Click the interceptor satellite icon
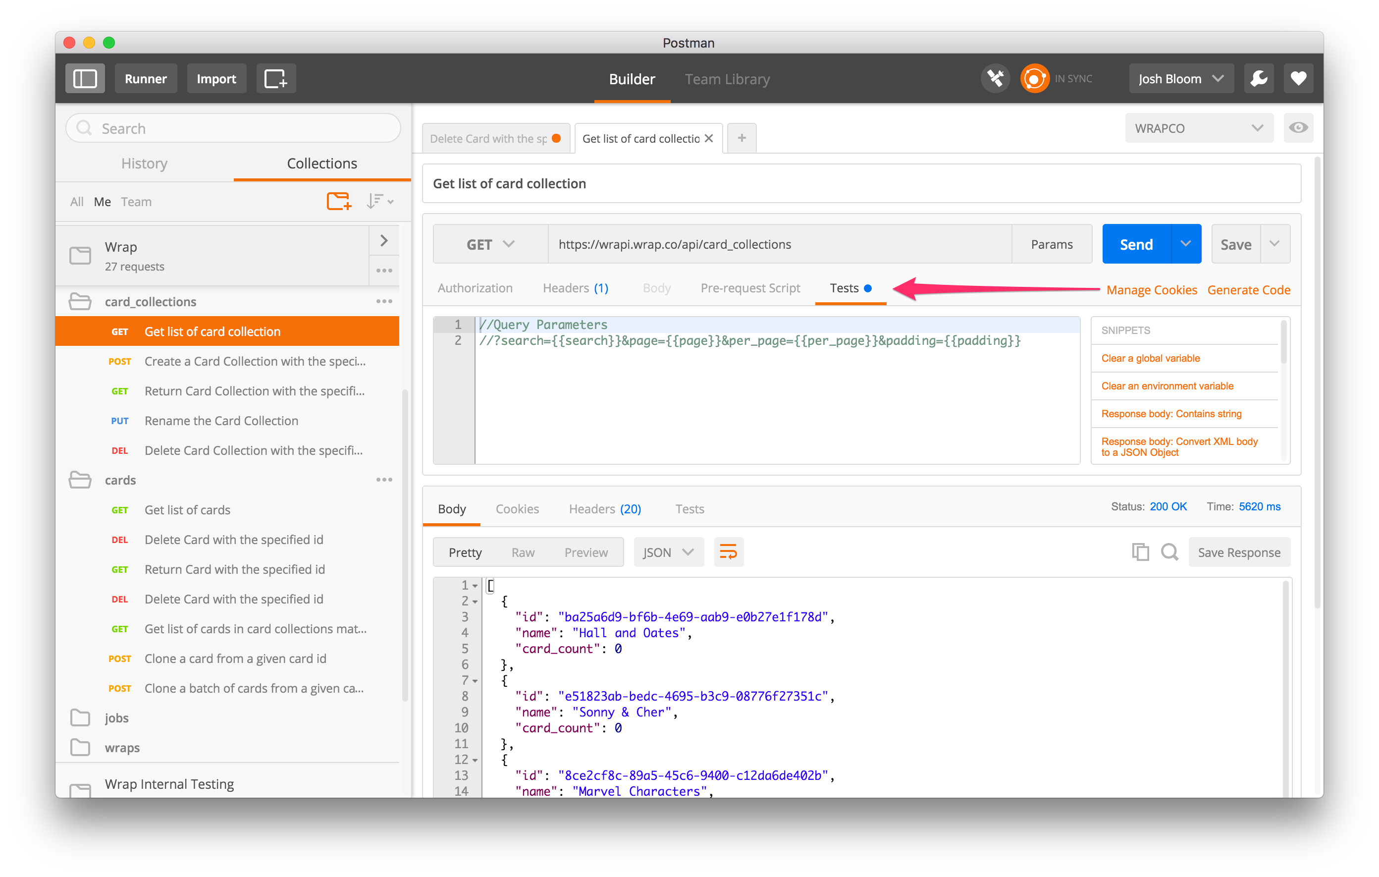 pos(995,78)
